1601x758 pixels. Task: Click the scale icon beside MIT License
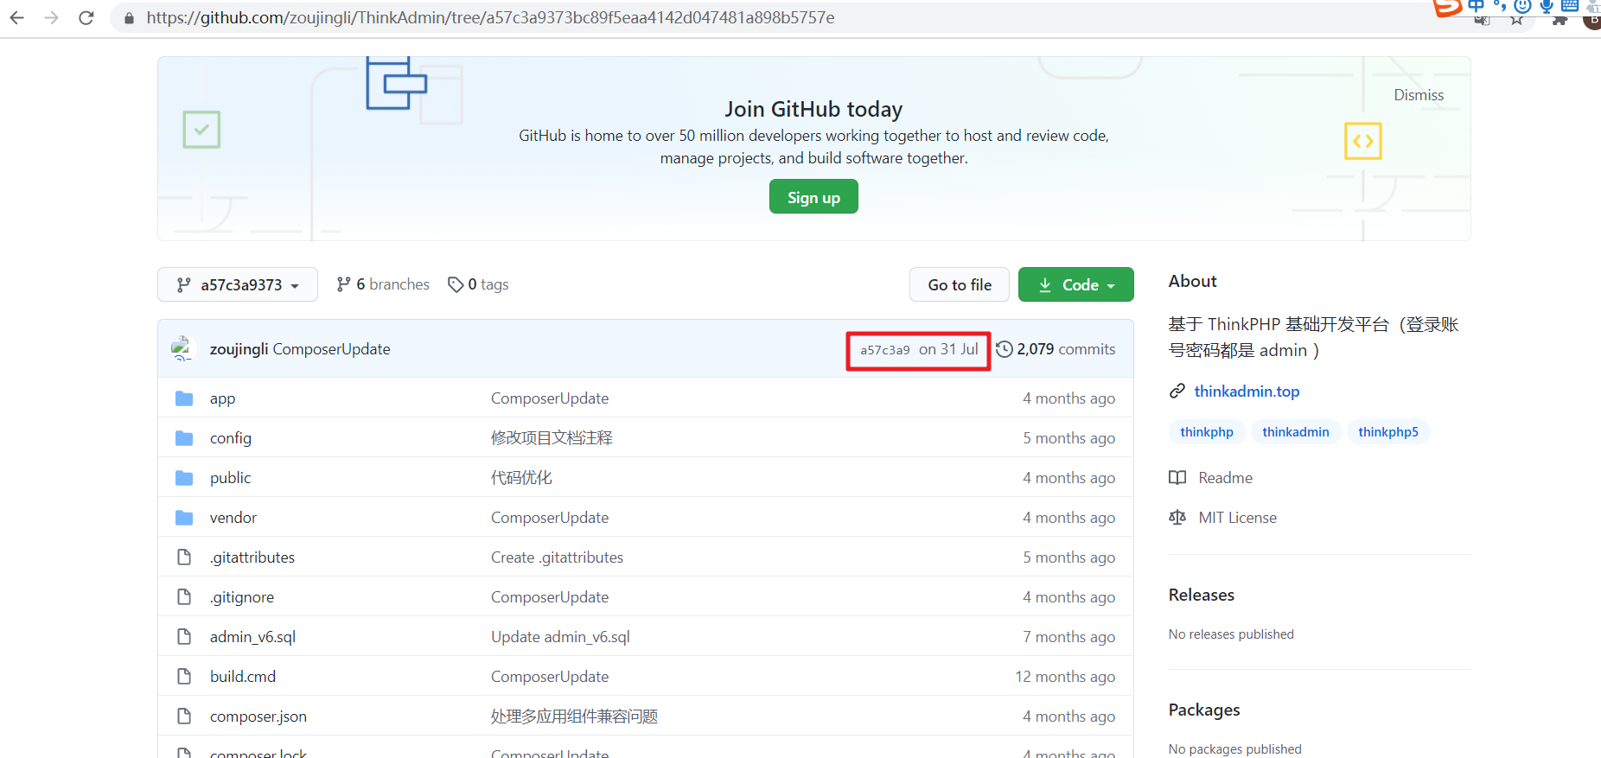pyautogui.click(x=1177, y=518)
